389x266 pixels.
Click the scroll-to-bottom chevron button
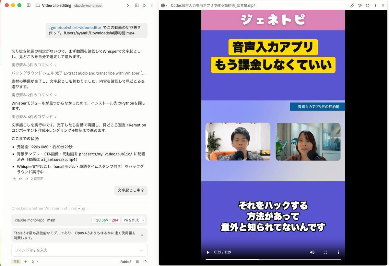(79, 209)
